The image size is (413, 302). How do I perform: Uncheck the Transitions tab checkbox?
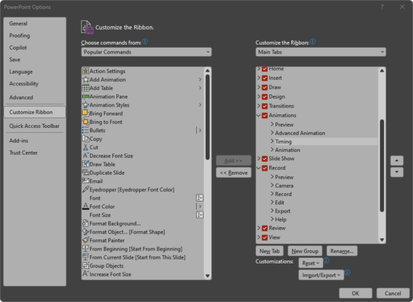(265, 106)
